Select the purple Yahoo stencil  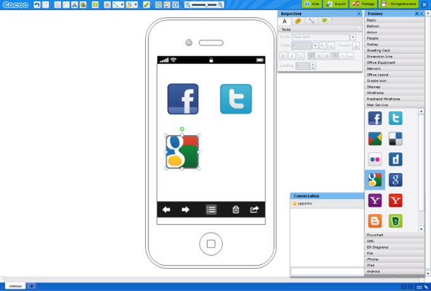click(x=375, y=200)
